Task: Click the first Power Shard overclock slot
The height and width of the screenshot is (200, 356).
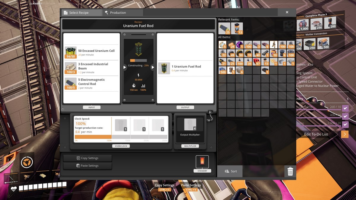Action: [121, 125]
